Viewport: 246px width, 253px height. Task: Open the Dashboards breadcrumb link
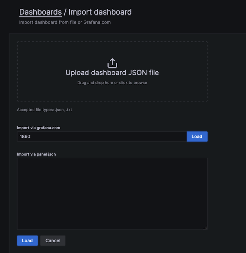40,12
